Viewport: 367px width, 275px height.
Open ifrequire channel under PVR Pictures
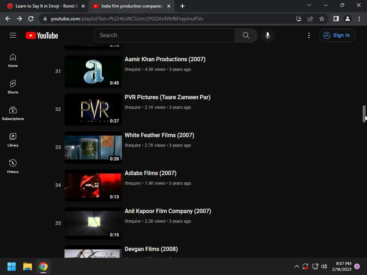coord(133,107)
